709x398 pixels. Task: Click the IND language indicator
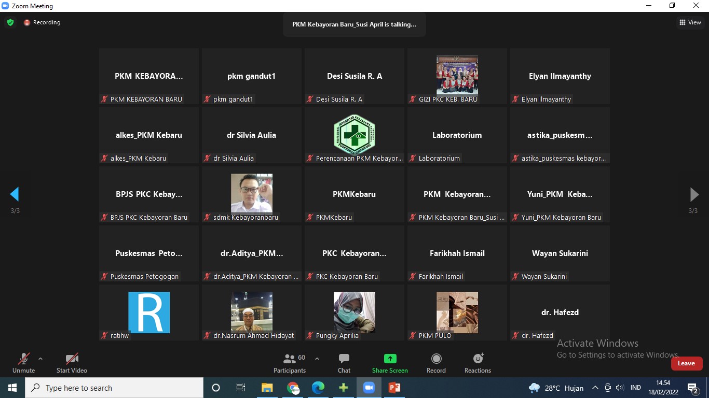(635, 388)
